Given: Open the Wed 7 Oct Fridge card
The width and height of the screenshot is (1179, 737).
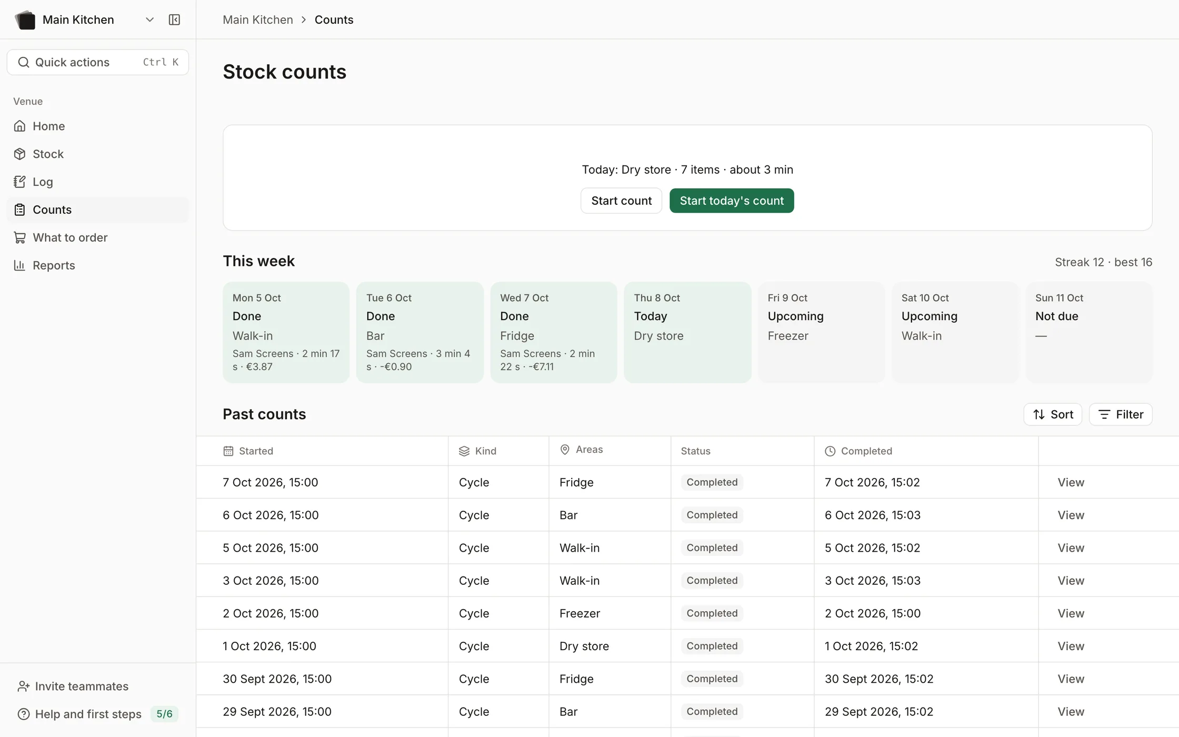Looking at the screenshot, I should pyautogui.click(x=553, y=332).
